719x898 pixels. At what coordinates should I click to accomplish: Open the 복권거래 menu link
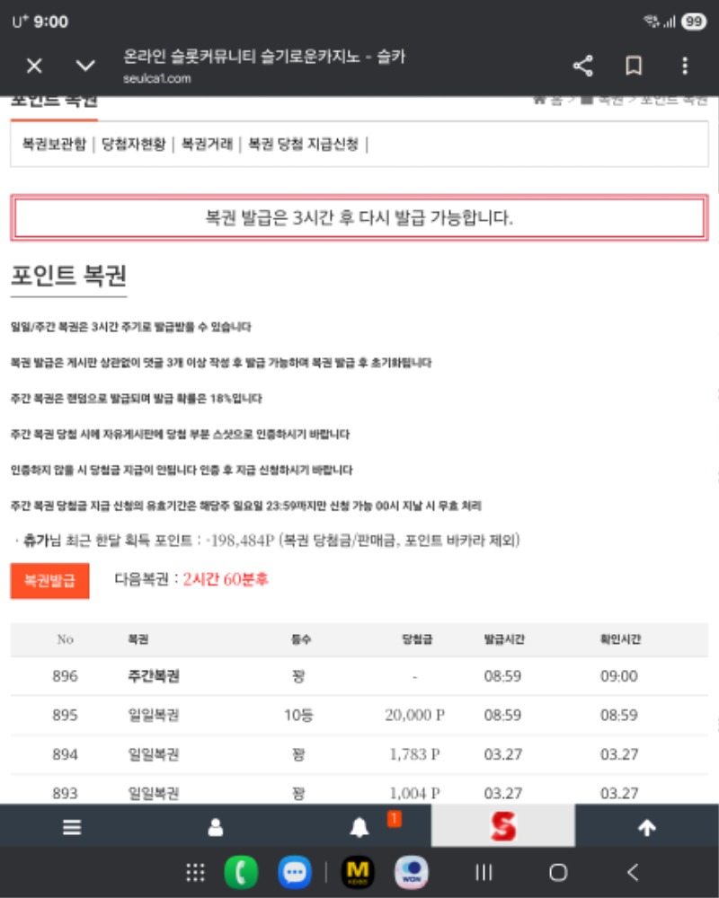(x=207, y=144)
